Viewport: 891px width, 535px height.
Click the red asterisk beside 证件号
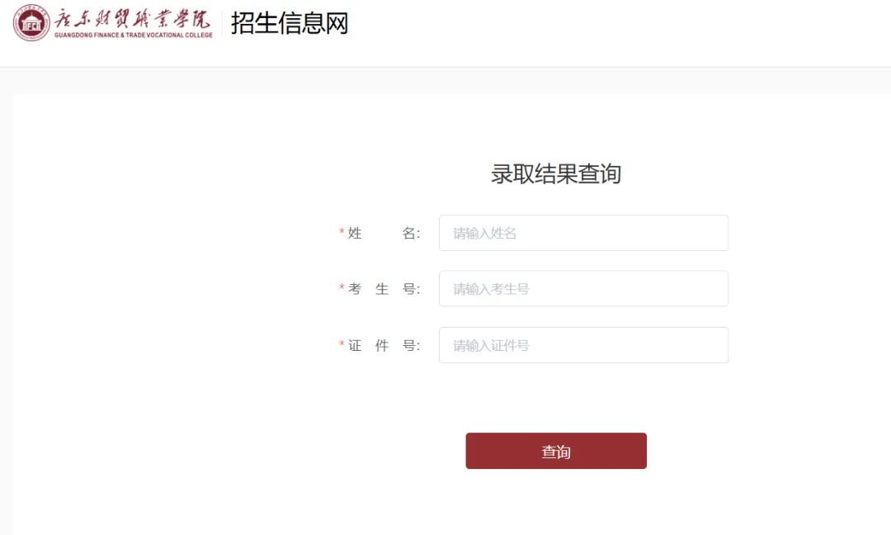point(342,344)
